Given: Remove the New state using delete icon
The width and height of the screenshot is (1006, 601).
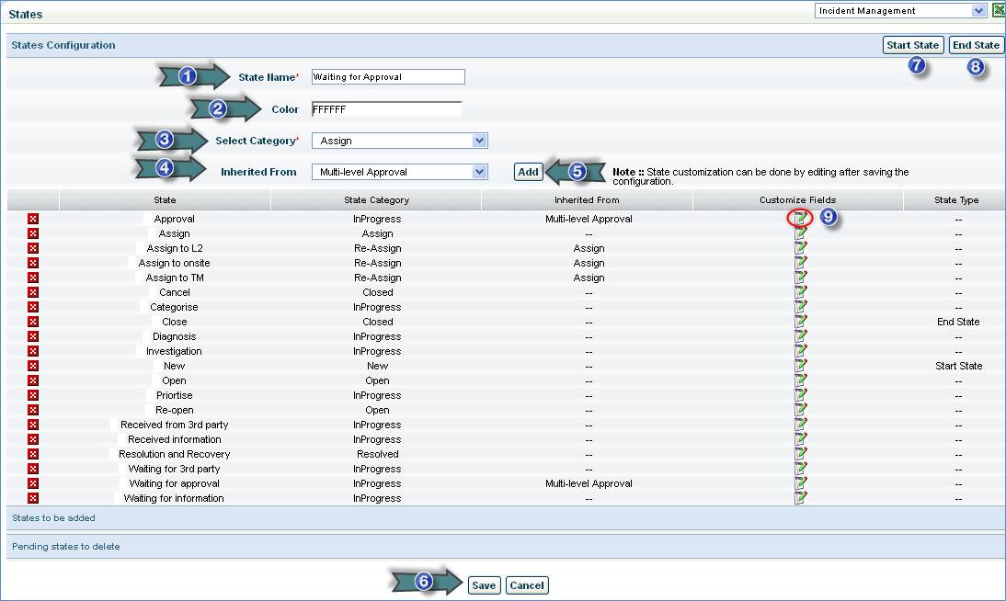Looking at the screenshot, I should point(33,366).
